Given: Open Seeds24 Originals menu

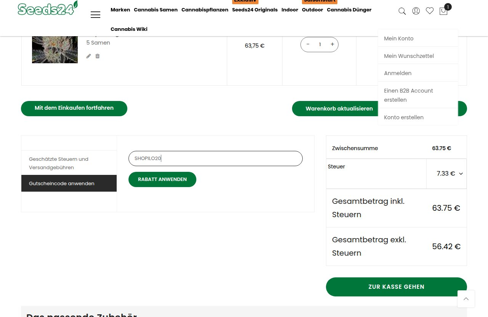Looking at the screenshot, I should pyautogui.click(x=255, y=10).
